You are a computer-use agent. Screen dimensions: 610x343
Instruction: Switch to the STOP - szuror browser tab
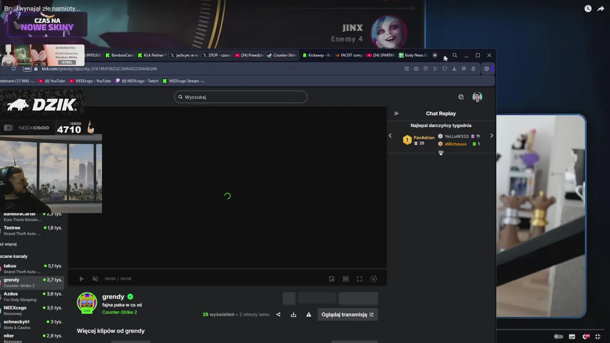217,55
